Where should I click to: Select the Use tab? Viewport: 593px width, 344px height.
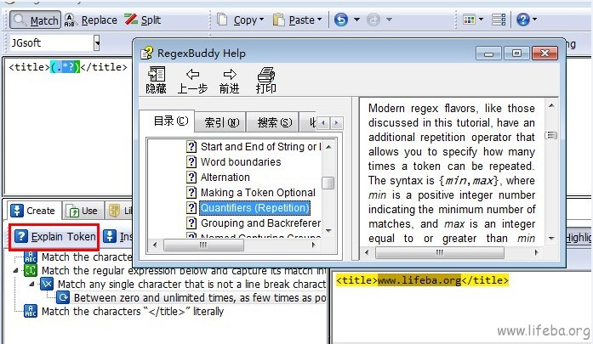tap(83, 211)
